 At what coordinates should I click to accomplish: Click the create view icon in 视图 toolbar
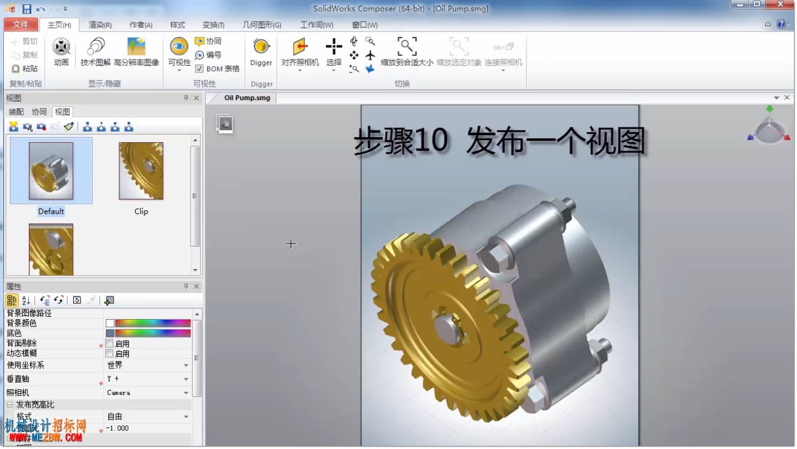pos(14,127)
